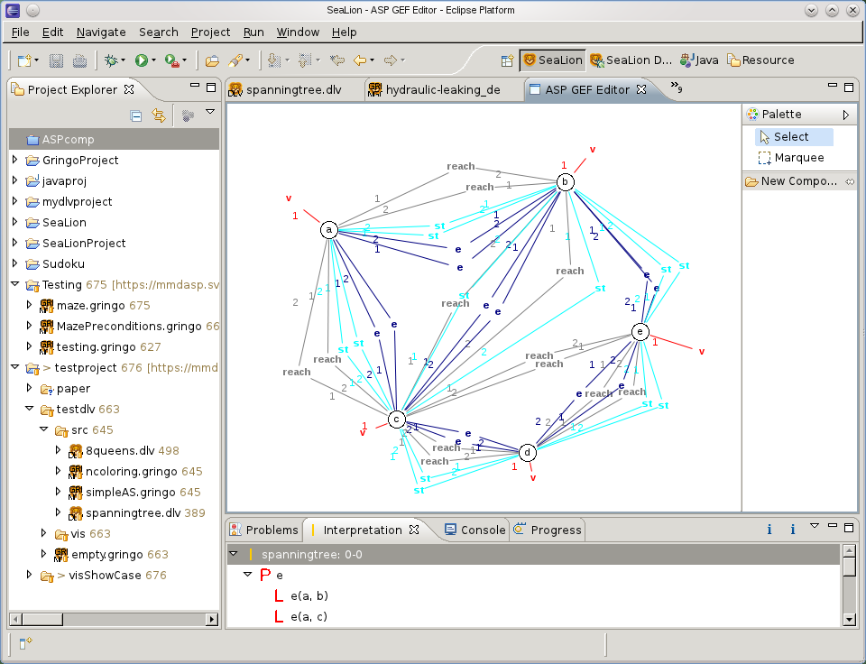Toggle Link with Editor in Project Explorer
866x664 pixels.
click(159, 115)
